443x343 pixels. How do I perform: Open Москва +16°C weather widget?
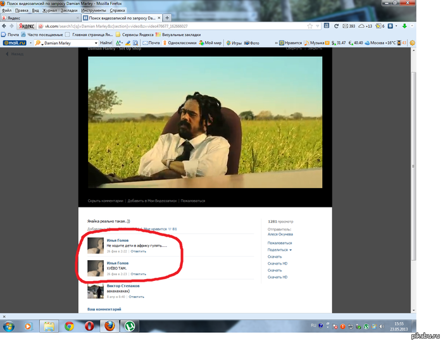tap(380, 43)
